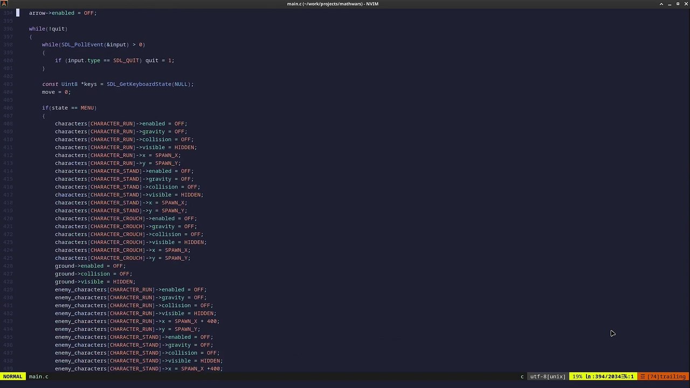Click the 'if (input.type == SDL_QUIT) quit = 1;' line
690x388 pixels.
tap(114, 60)
